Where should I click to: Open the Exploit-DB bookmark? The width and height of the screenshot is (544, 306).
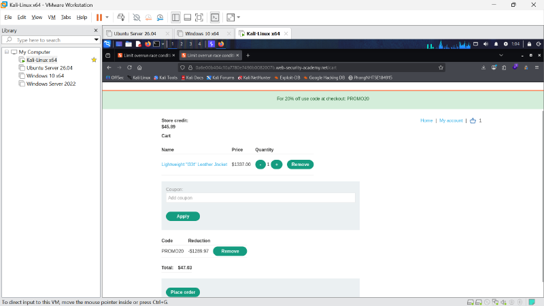pos(287,78)
